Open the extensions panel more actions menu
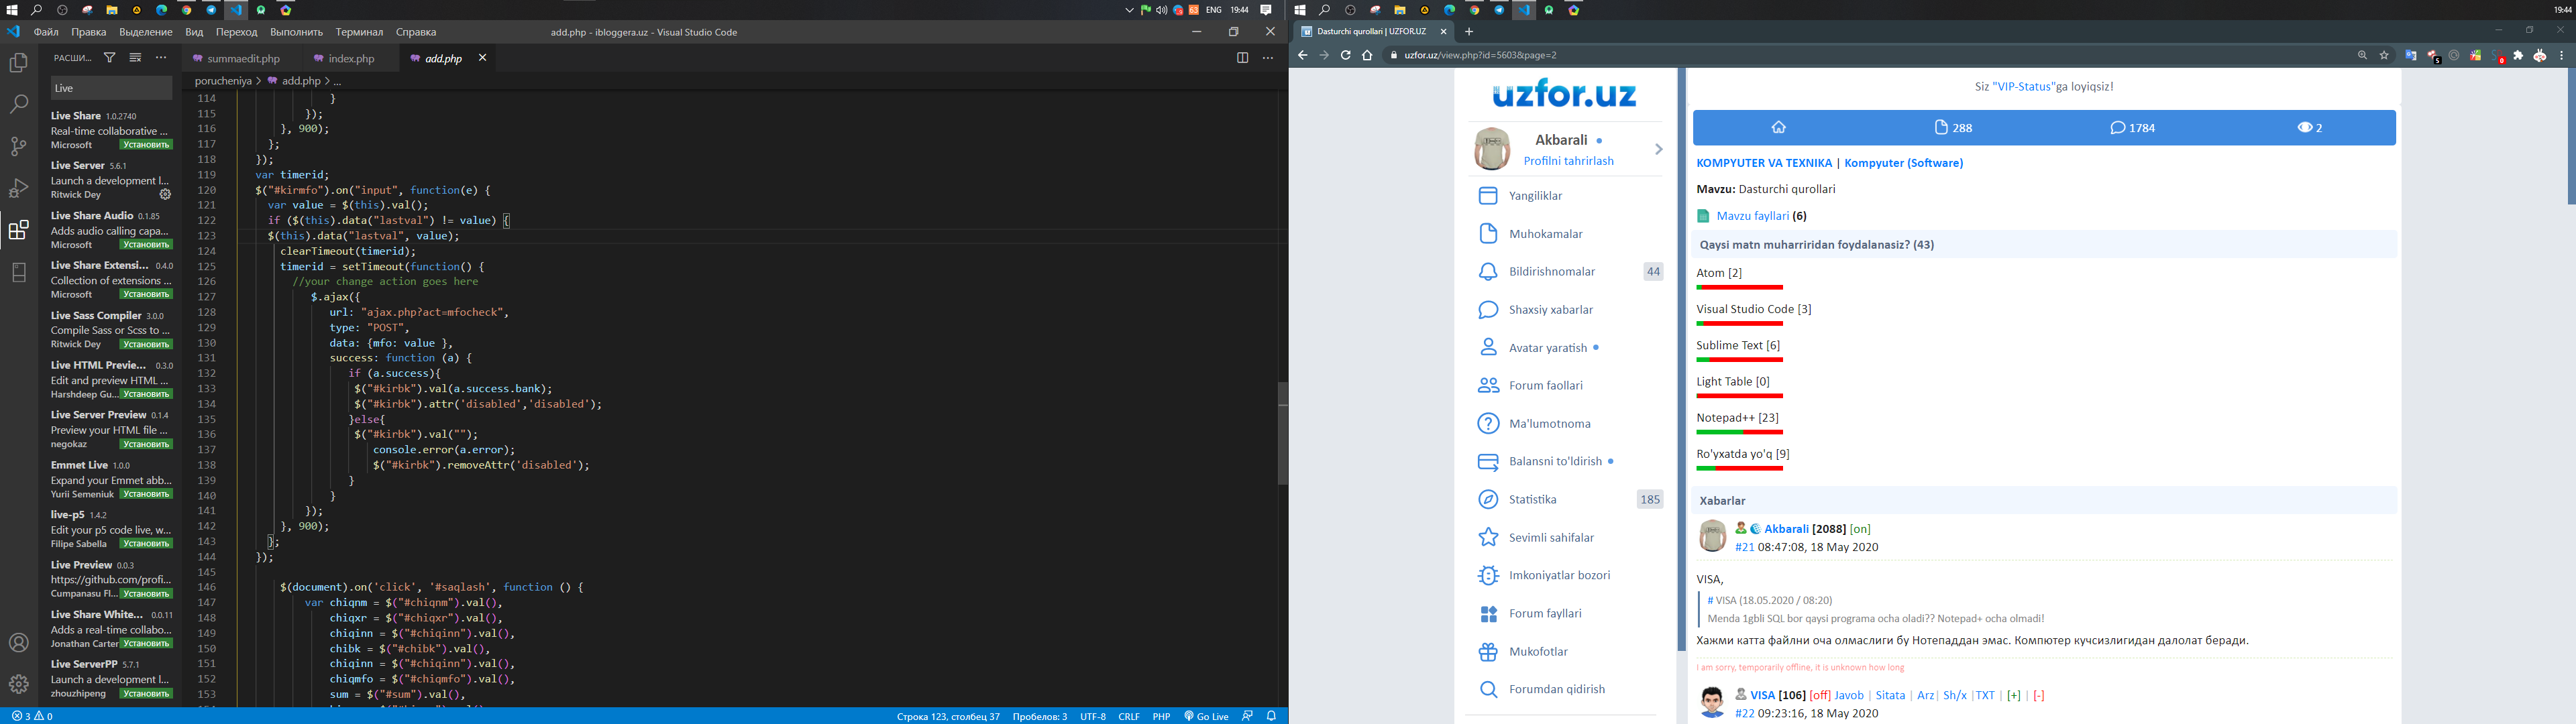 pos(161,58)
